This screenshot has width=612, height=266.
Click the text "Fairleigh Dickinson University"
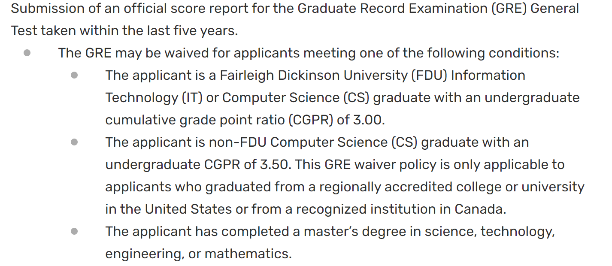click(x=313, y=76)
